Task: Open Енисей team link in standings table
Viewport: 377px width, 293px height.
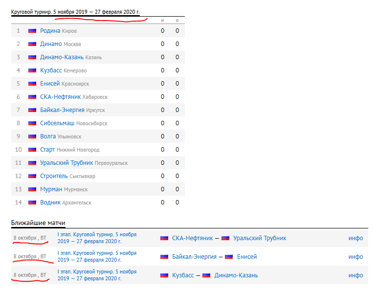Action: 50,84
